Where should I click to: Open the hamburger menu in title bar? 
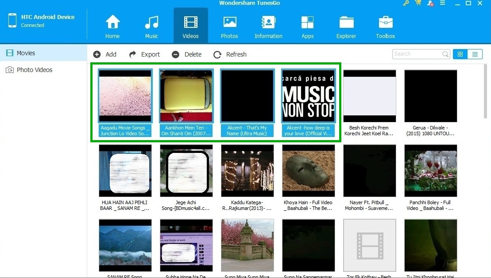443,4
